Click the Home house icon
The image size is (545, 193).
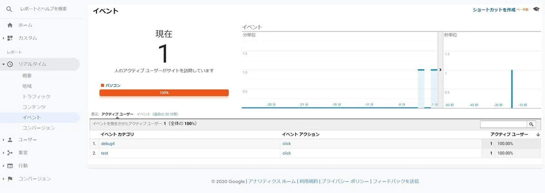pyautogui.click(x=10, y=25)
